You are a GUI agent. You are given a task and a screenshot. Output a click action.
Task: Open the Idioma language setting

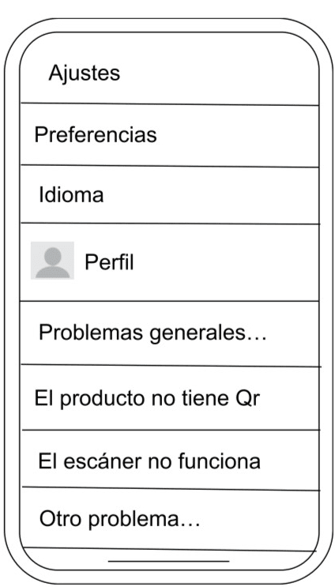[x=170, y=195]
